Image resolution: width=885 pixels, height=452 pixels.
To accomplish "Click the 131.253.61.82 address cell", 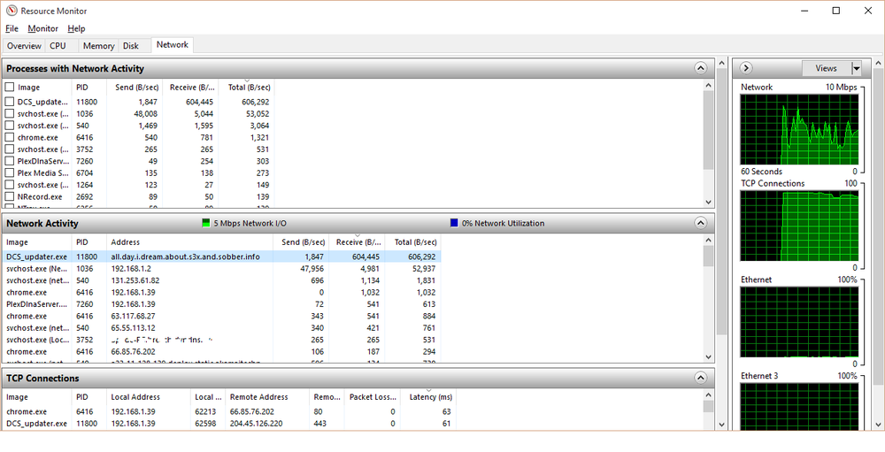I will [x=135, y=280].
